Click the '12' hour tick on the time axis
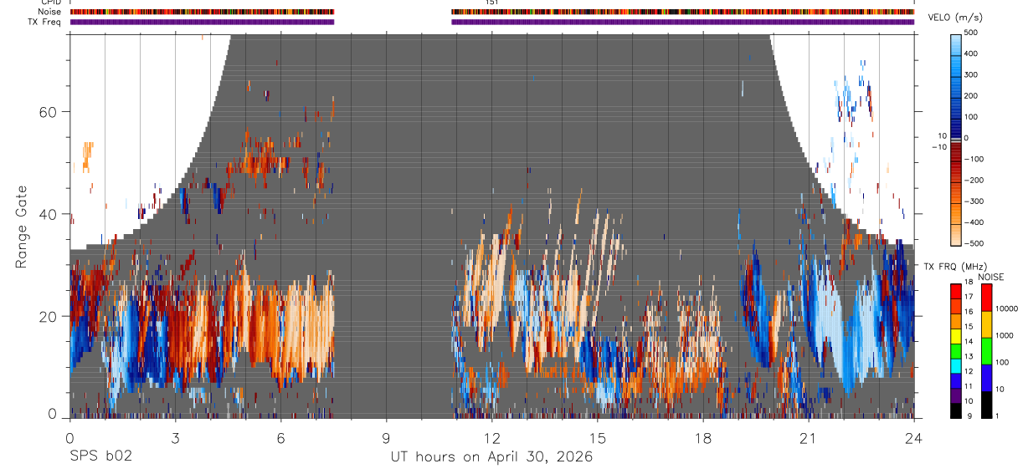Screen dimensions: 1028x474 (x=491, y=437)
